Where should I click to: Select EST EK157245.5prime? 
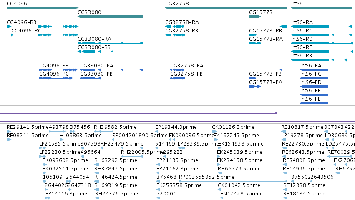217,140
